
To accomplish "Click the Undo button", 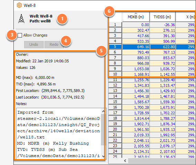I will [x=34, y=44].
